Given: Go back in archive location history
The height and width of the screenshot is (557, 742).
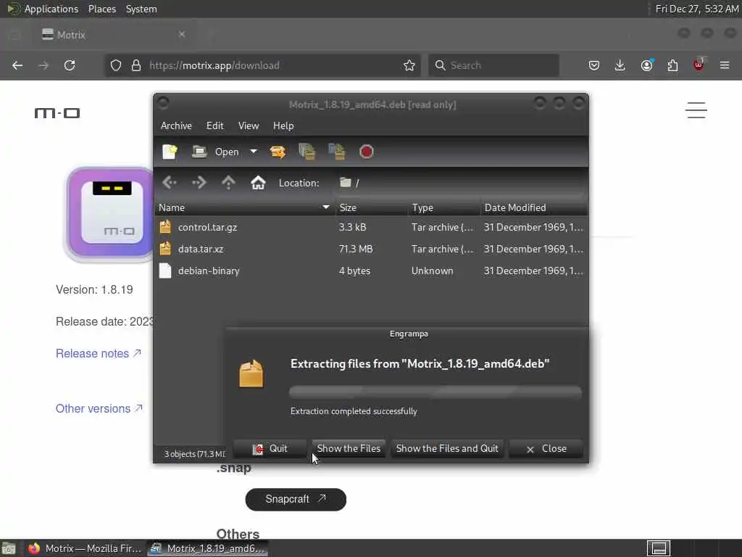Looking at the screenshot, I should 170,182.
